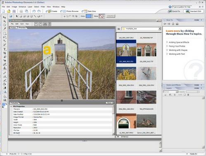Open the Filter menu
The height and width of the screenshot is (156, 206).
43,7
